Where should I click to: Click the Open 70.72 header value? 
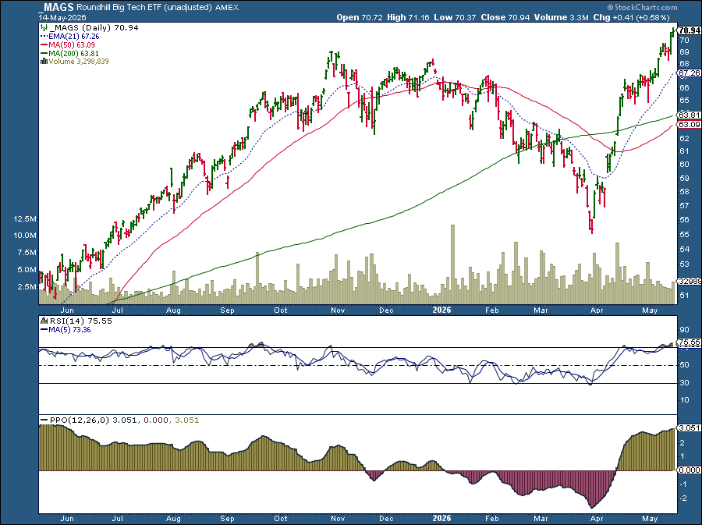click(x=360, y=17)
